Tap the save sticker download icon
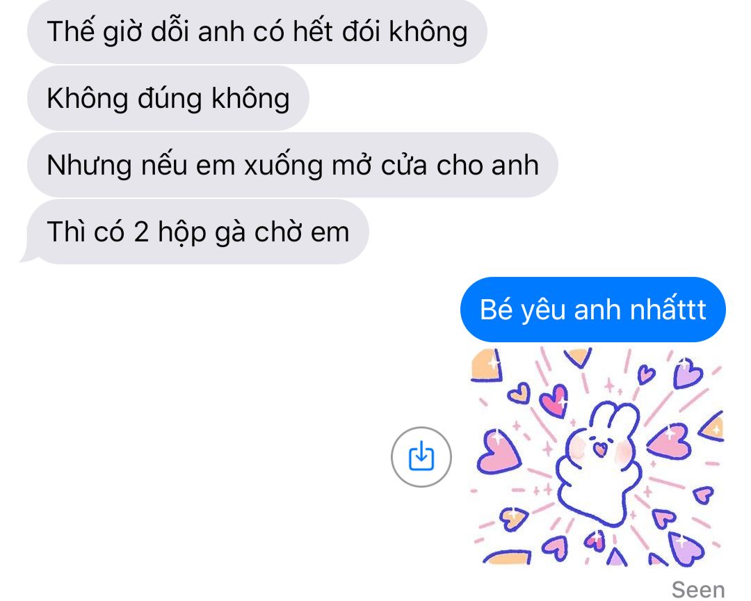 (x=421, y=457)
